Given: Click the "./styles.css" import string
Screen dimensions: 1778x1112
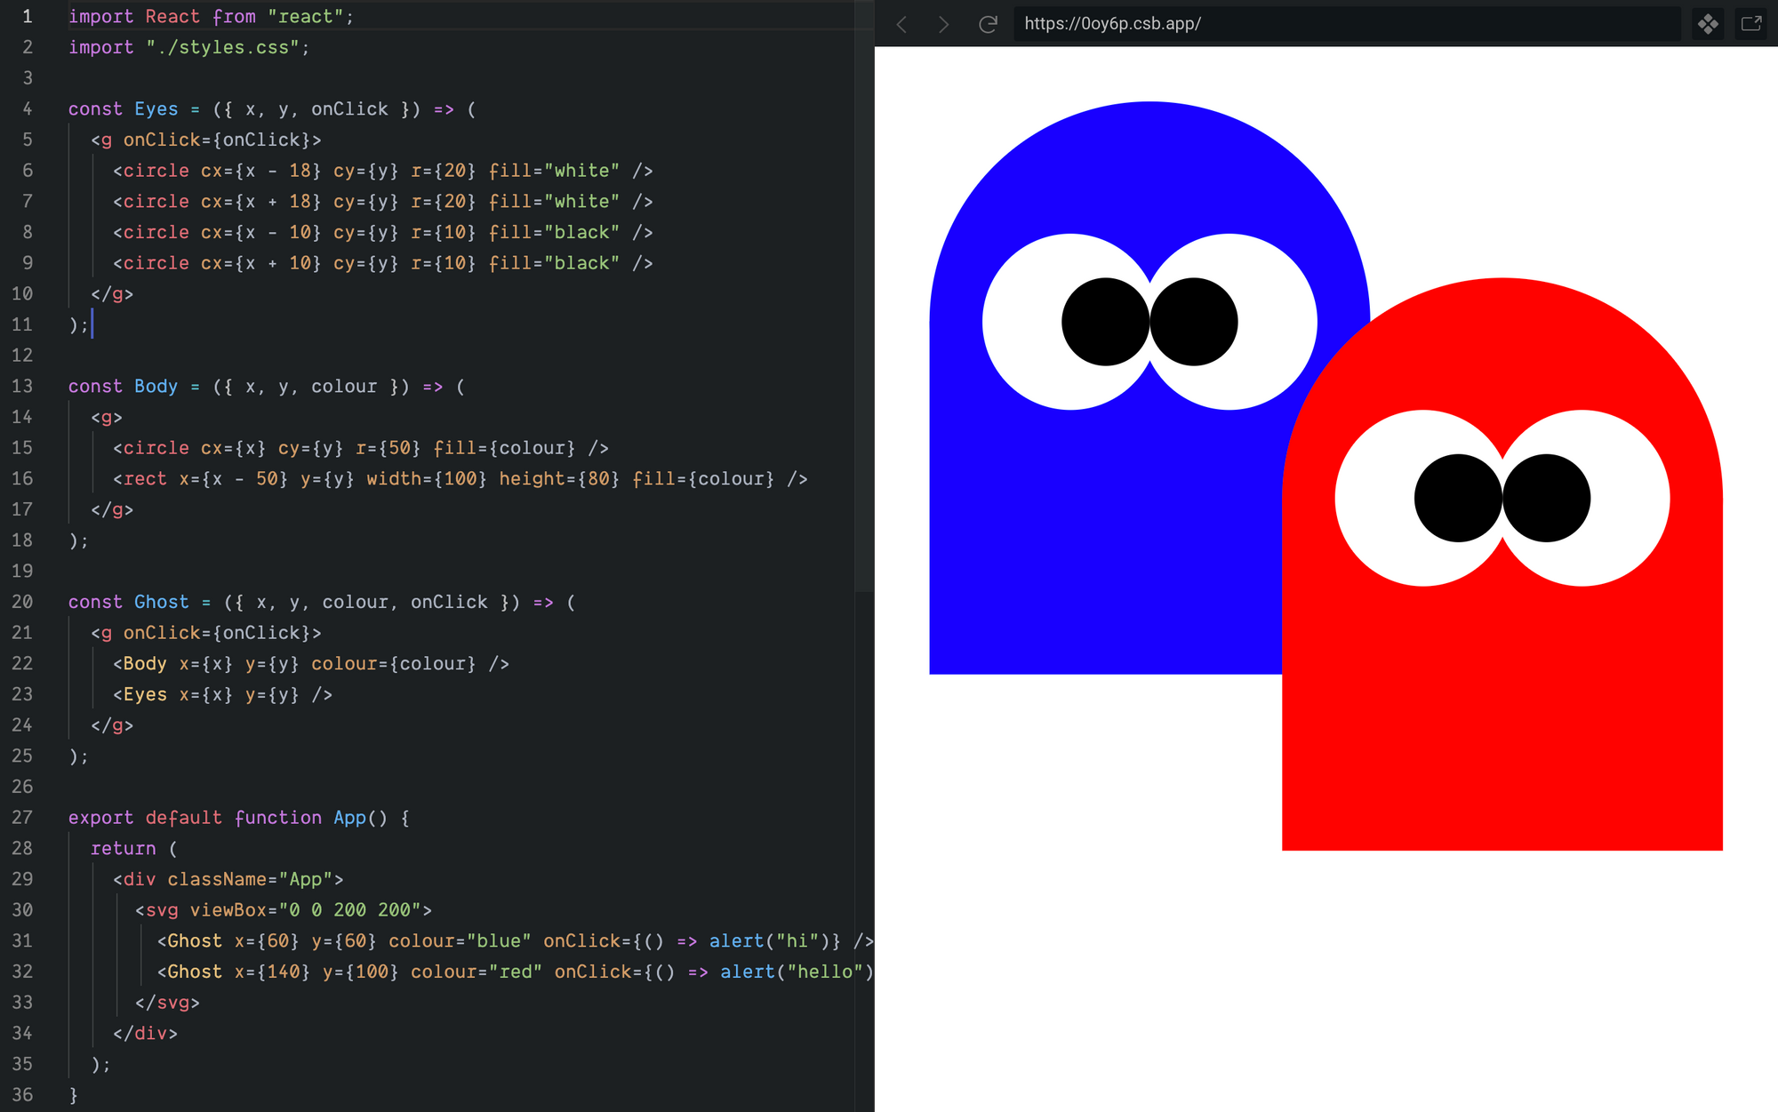Looking at the screenshot, I should (x=223, y=48).
